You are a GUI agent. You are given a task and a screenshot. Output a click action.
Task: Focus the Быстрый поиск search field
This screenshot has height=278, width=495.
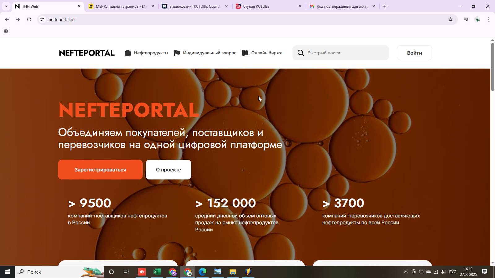point(341,53)
